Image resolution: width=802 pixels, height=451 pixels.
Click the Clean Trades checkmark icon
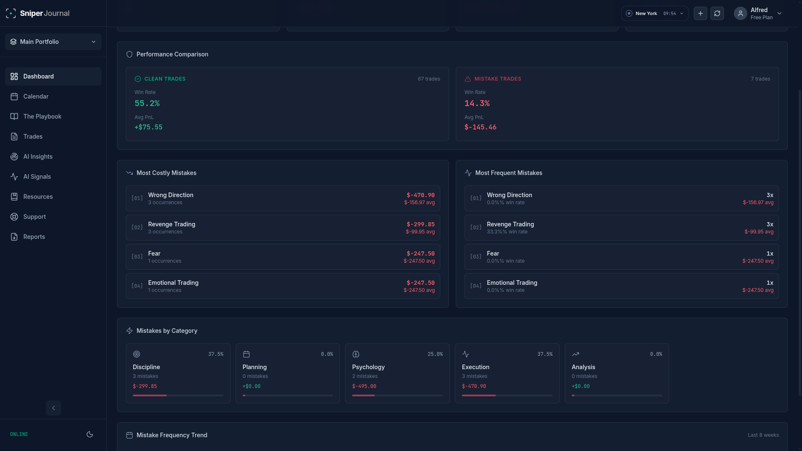[x=138, y=79]
